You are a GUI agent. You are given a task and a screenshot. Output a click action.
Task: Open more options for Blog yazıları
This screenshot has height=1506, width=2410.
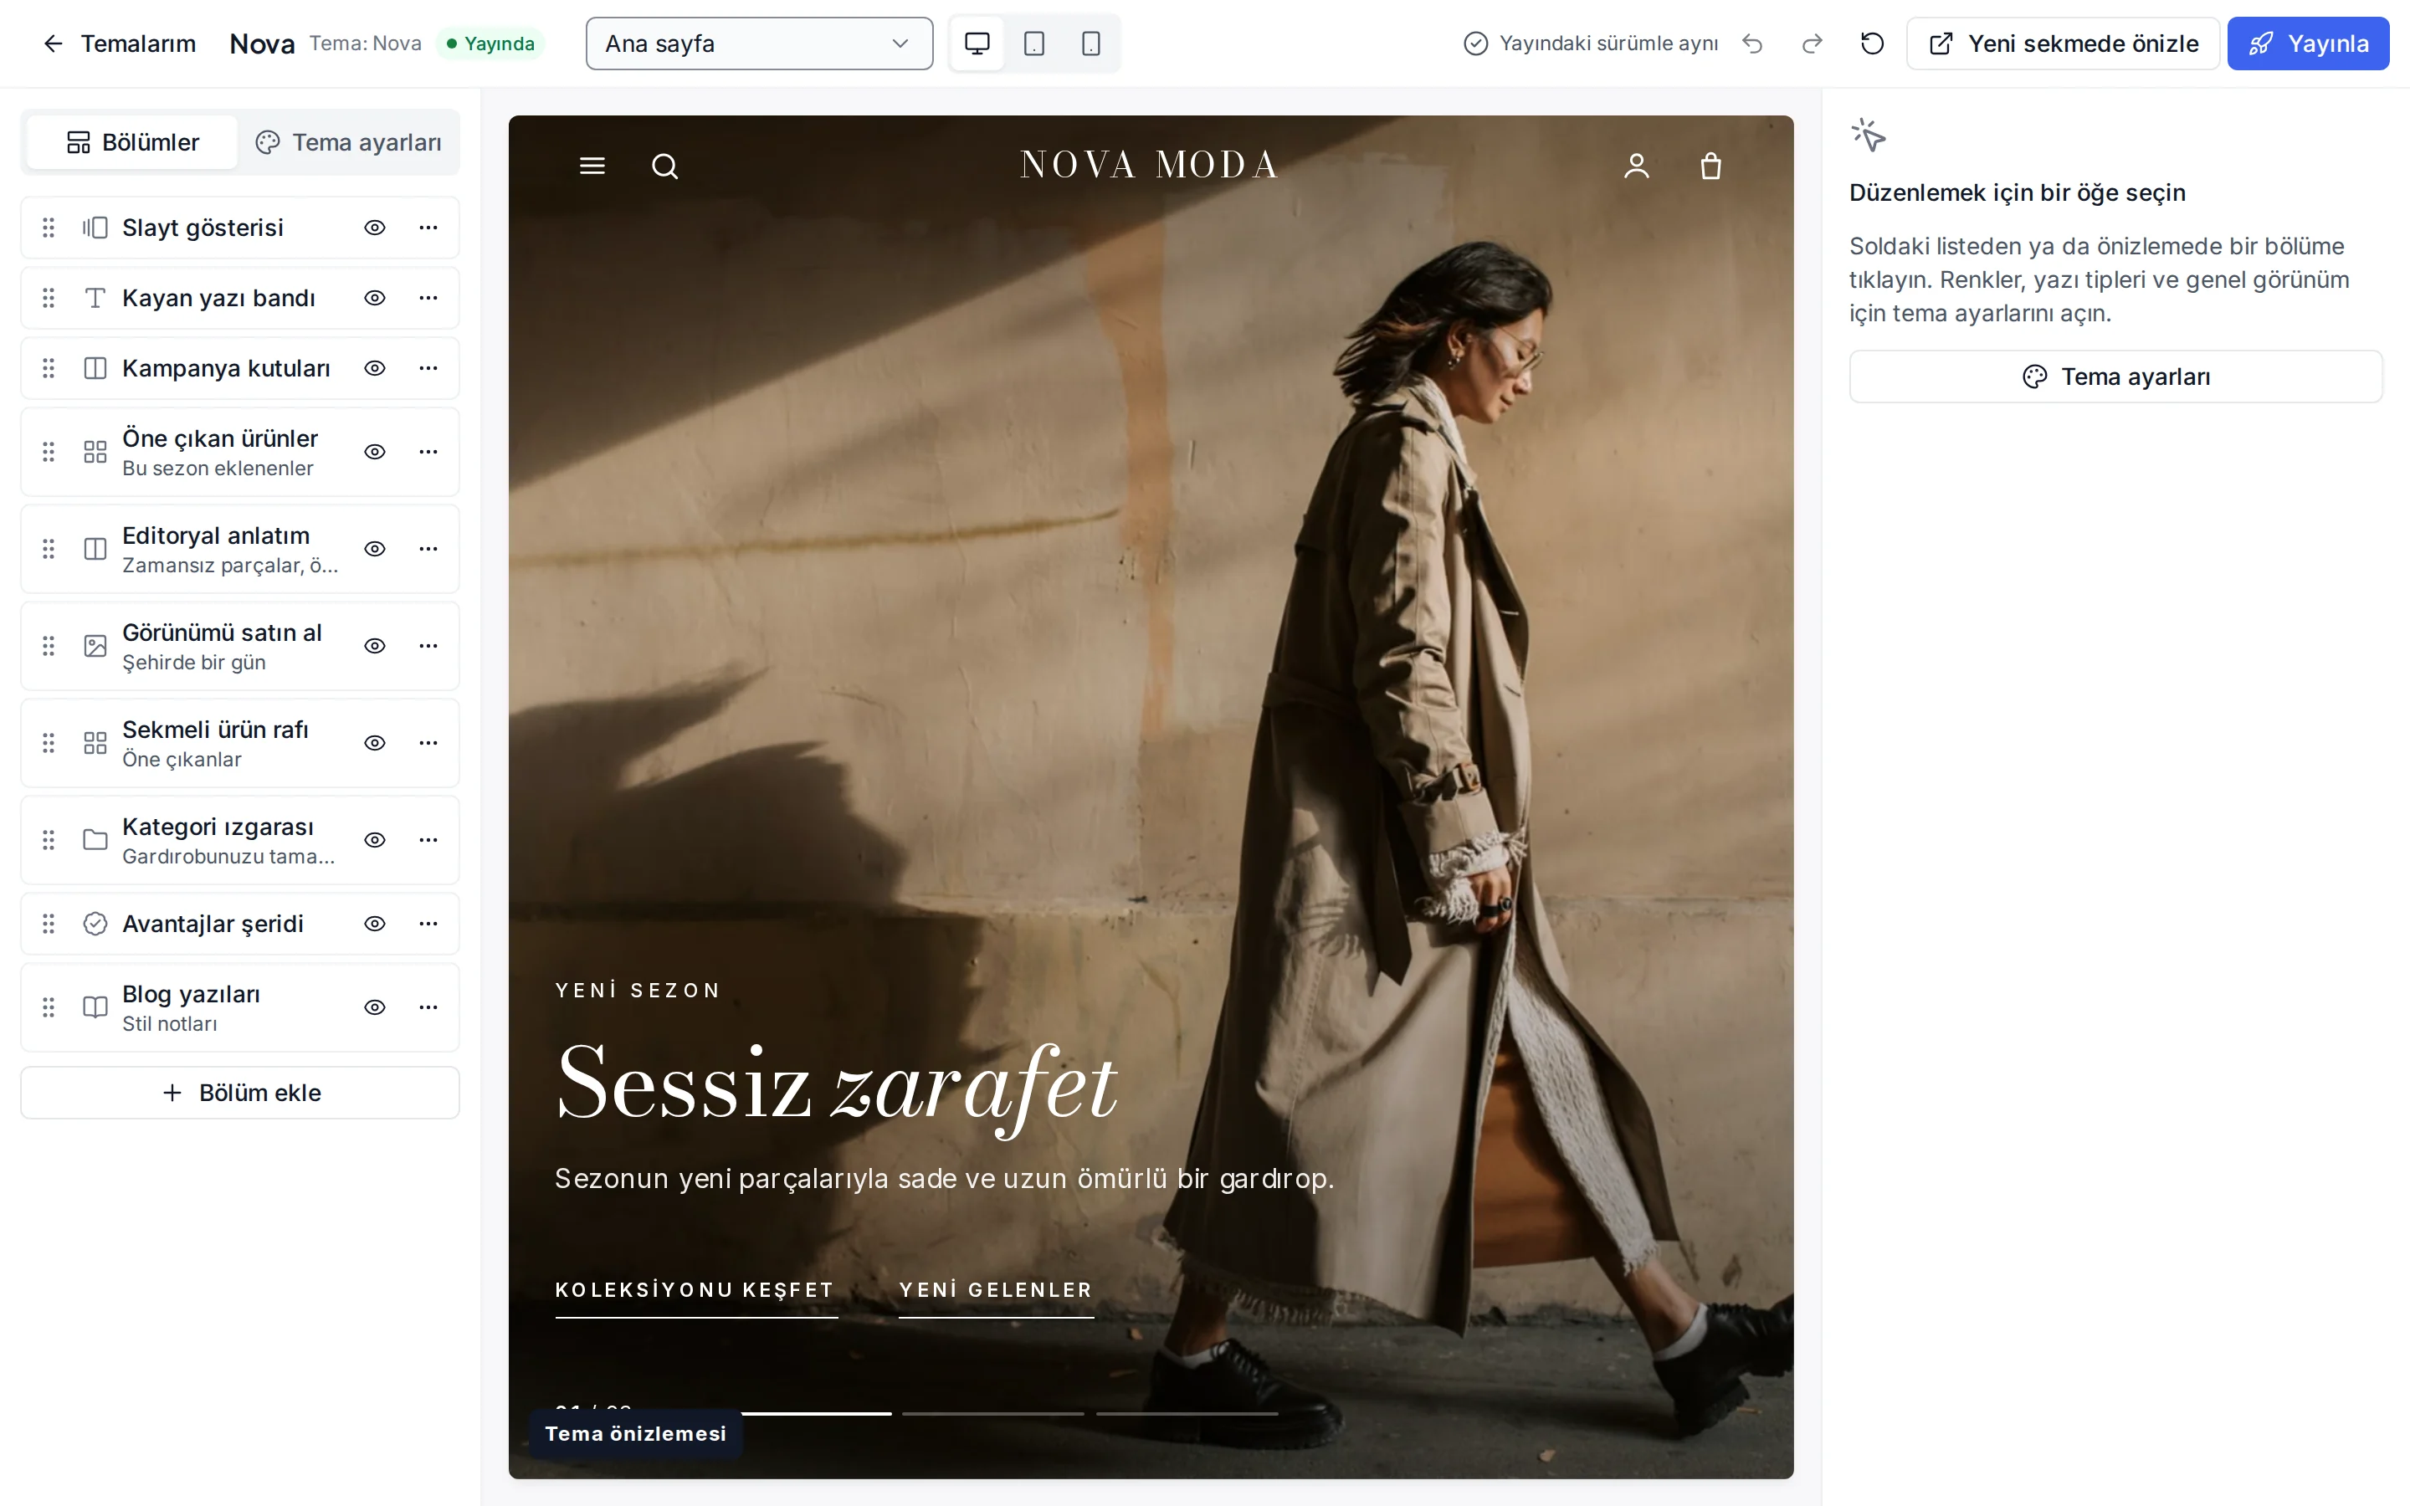point(428,1007)
